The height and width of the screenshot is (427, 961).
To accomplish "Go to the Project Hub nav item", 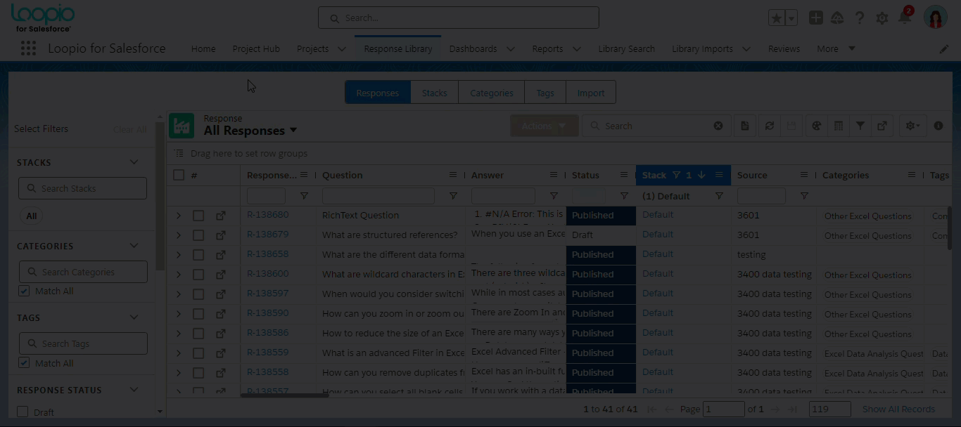I will pos(256,48).
